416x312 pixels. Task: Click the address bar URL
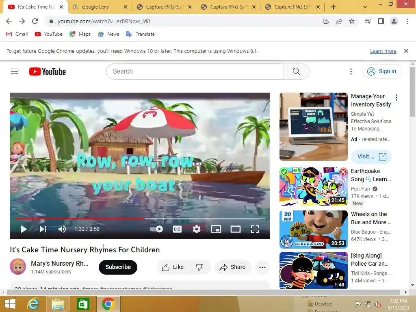click(104, 21)
